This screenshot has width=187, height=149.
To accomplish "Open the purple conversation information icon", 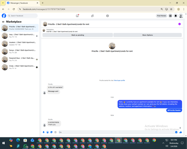I will click(180, 24).
